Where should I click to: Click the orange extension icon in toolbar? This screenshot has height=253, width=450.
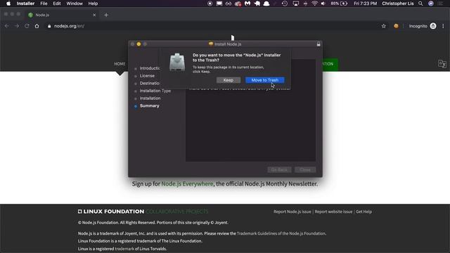pyautogui.click(x=396, y=26)
